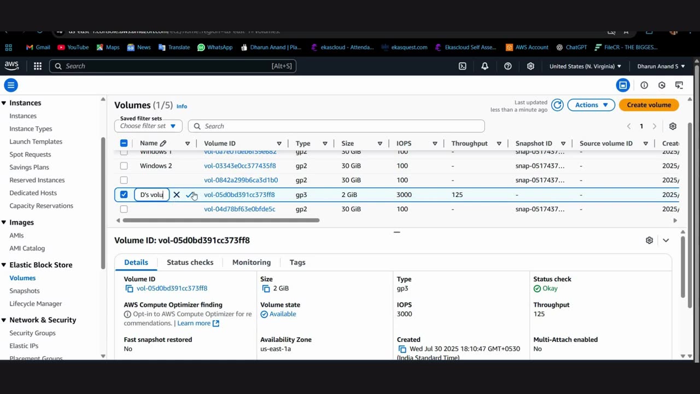700x394 pixels.
Task: Open table preferences gear beside pagination
Action: [673, 126]
